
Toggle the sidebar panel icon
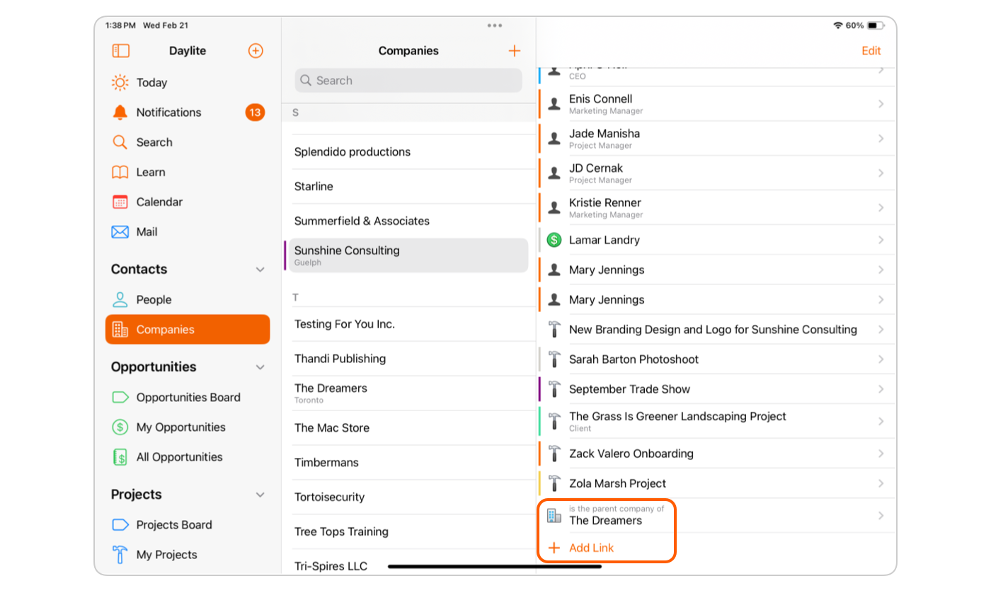pos(121,51)
